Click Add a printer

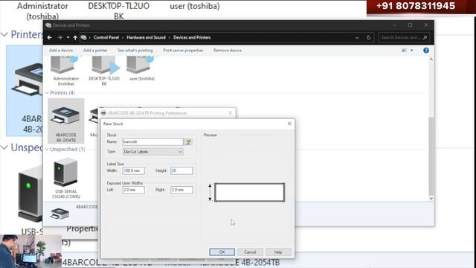click(x=95, y=51)
